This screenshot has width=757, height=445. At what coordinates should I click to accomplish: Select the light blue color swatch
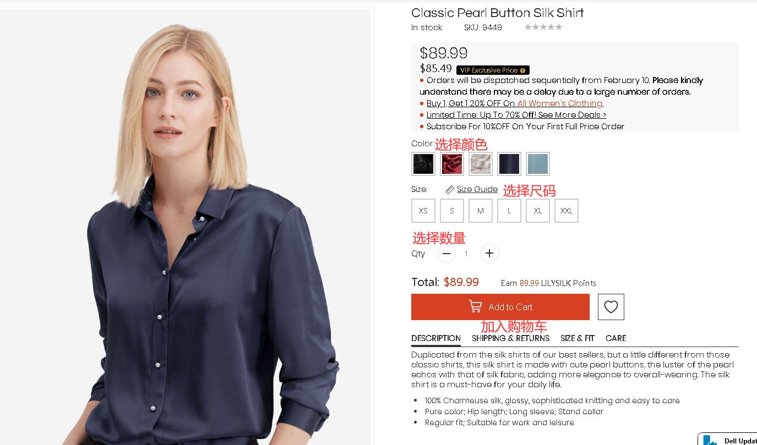coord(538,164)
